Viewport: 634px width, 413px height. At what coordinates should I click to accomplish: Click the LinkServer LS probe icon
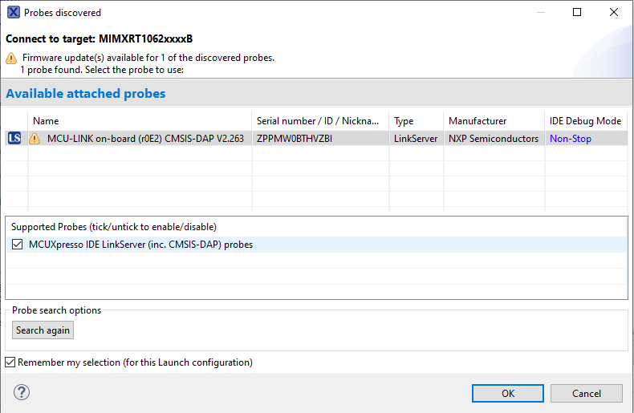click(14, 138)
